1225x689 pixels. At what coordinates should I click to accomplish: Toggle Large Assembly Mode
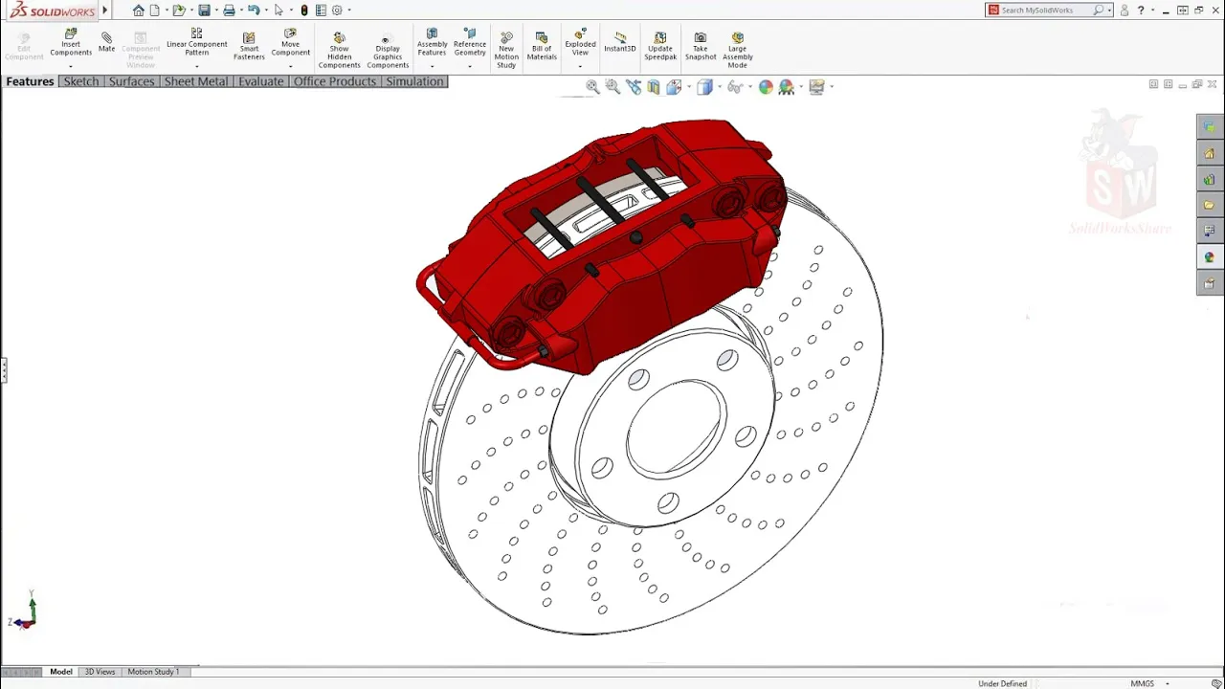[x=737, y=48]
